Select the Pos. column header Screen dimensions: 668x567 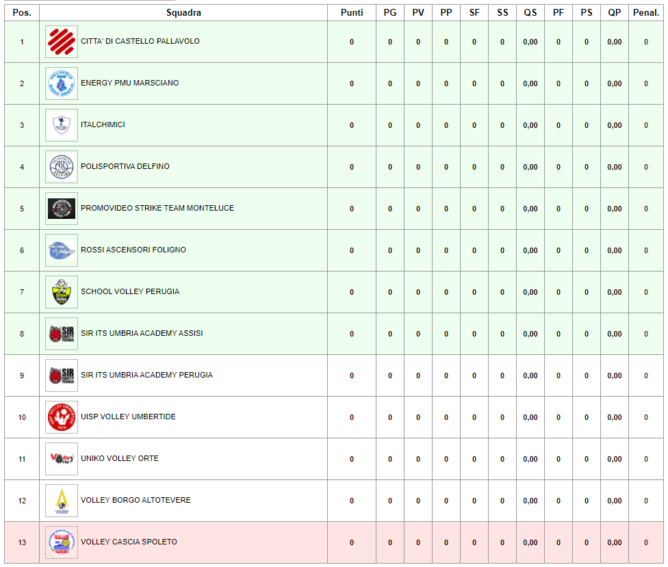click(x=22, y=13)
